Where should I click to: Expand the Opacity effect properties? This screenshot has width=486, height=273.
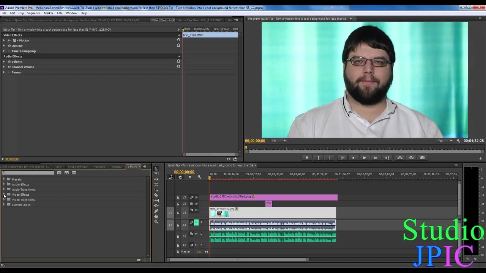point(4,45)
